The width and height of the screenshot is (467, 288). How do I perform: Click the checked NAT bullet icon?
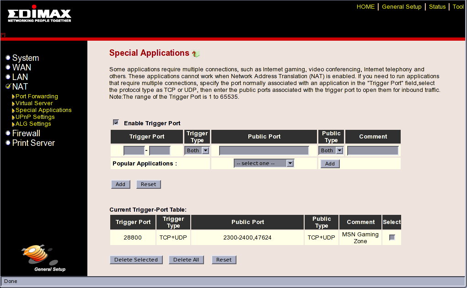click(x=8, y=86)
